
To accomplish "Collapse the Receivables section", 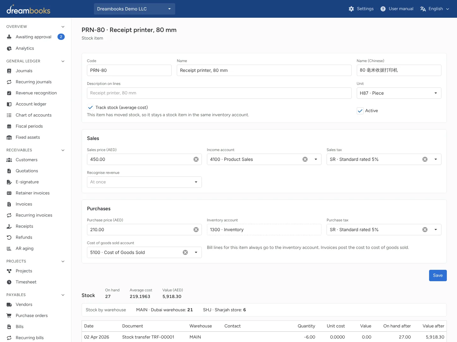I will (63, 150).
